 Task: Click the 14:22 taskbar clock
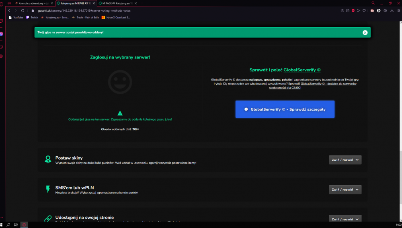[x=398, y=225]
